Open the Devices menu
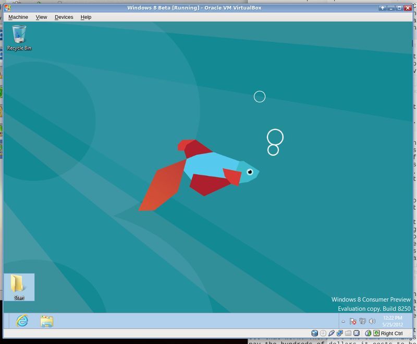The image size is (417, 344). coord(64,17)
